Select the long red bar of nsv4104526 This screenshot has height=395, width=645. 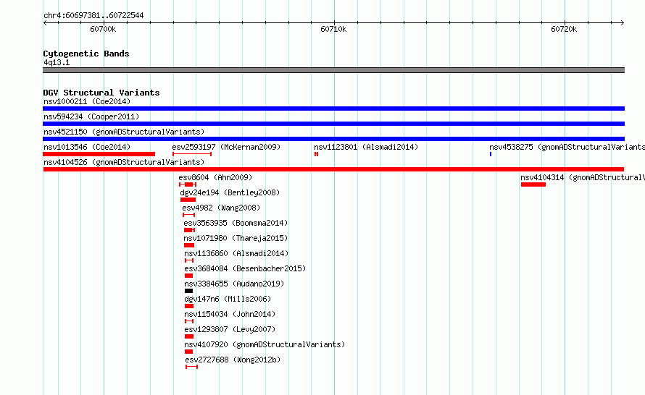click(x=333, y=169)
